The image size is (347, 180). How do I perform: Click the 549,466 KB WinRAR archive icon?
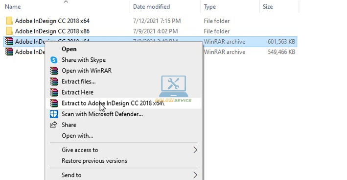pos(9,52)
